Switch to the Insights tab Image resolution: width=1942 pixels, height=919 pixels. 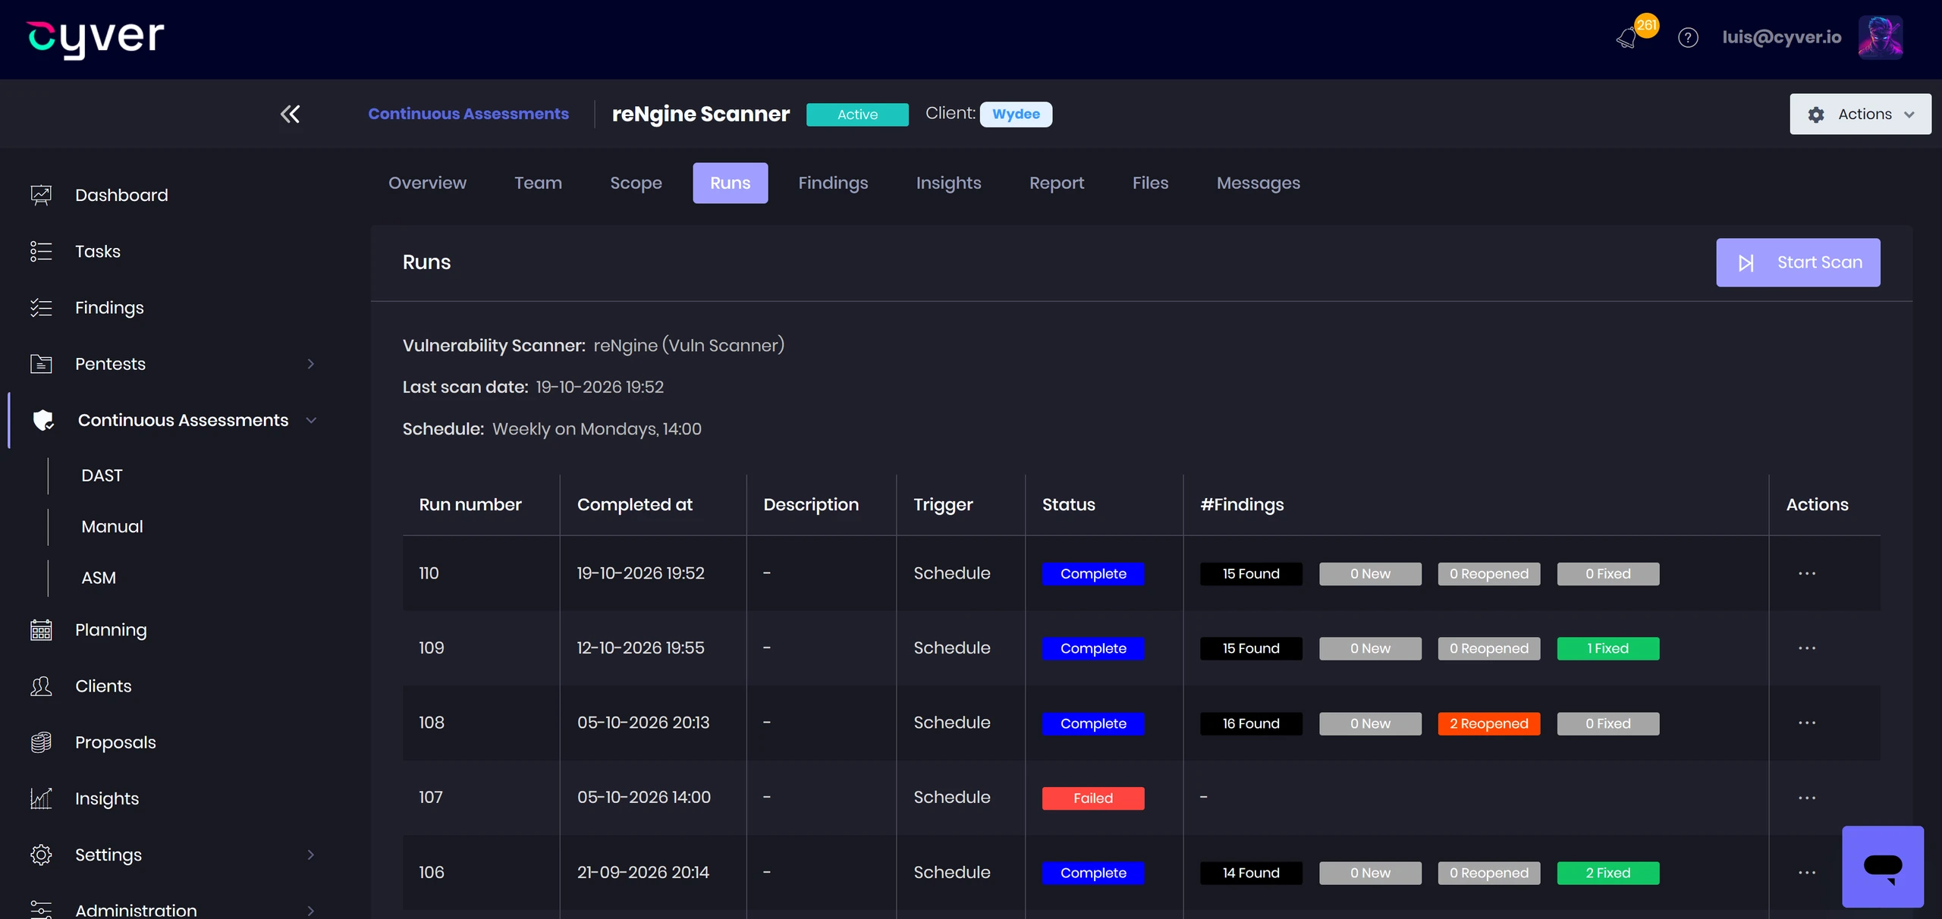[x=948, y=183]
